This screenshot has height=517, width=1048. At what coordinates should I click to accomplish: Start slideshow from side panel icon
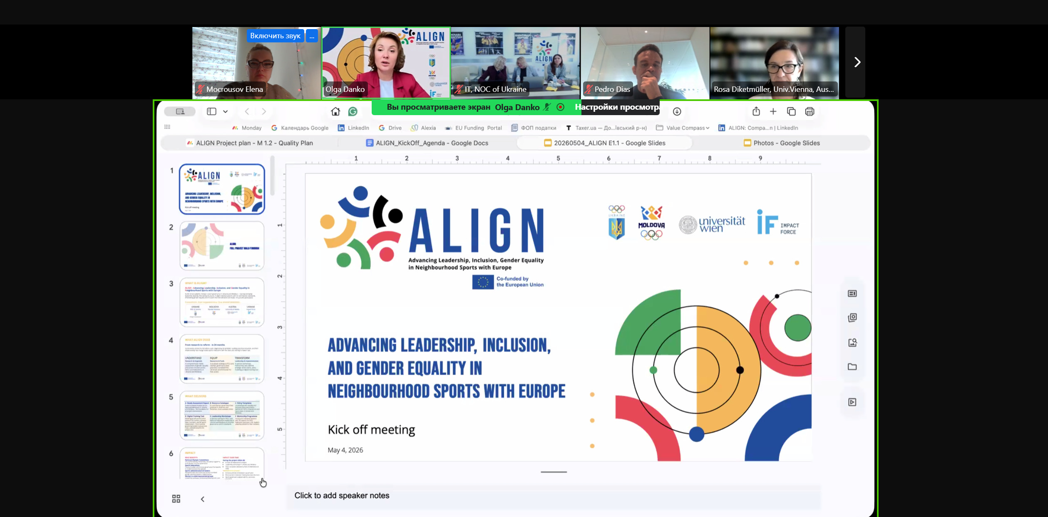click(x=852, y=402)
